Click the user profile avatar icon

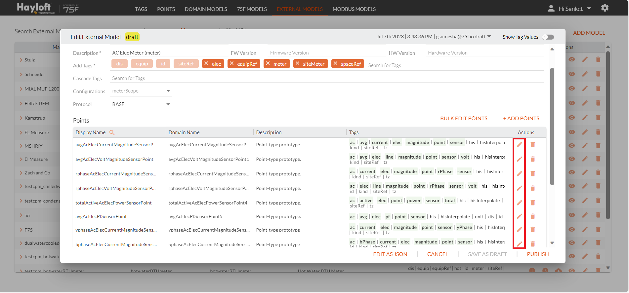point(551,9)
